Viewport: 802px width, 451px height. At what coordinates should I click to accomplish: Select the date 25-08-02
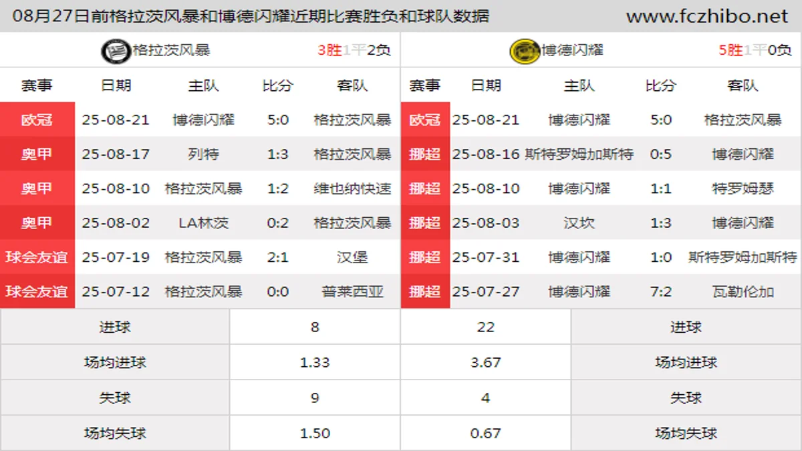click(x=116, y=222)
